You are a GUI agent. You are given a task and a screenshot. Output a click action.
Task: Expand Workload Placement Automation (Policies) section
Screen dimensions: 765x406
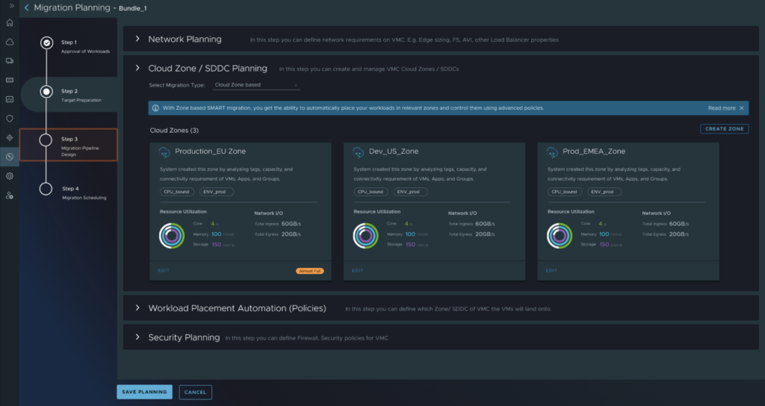point(137,307)
